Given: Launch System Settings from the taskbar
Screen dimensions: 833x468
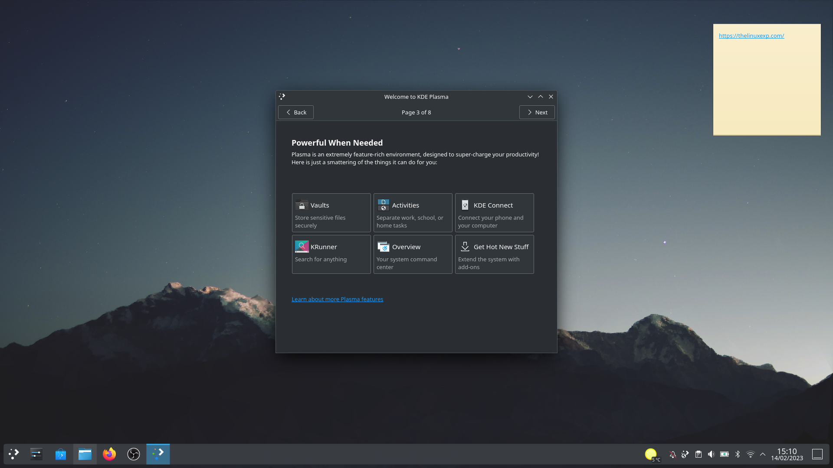Looking at the screenshot, I should click(x=36, y=454).
